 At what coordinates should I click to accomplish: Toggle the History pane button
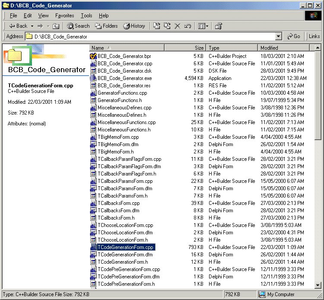pyautogui.click(x=134, y=26)
